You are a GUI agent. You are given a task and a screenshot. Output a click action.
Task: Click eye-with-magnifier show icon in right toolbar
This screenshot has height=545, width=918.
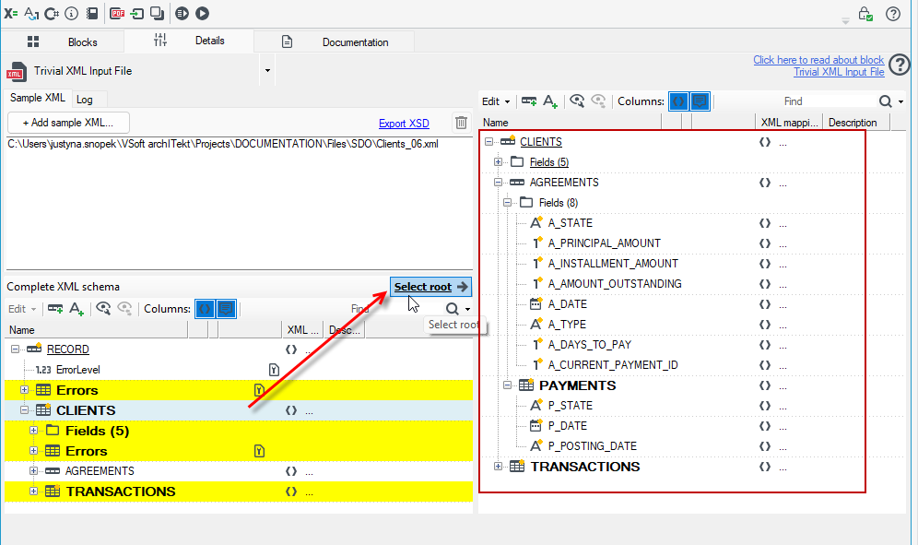577,101
